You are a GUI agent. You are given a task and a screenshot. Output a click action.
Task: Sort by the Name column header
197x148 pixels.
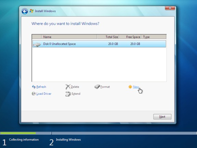coord(69,37)
